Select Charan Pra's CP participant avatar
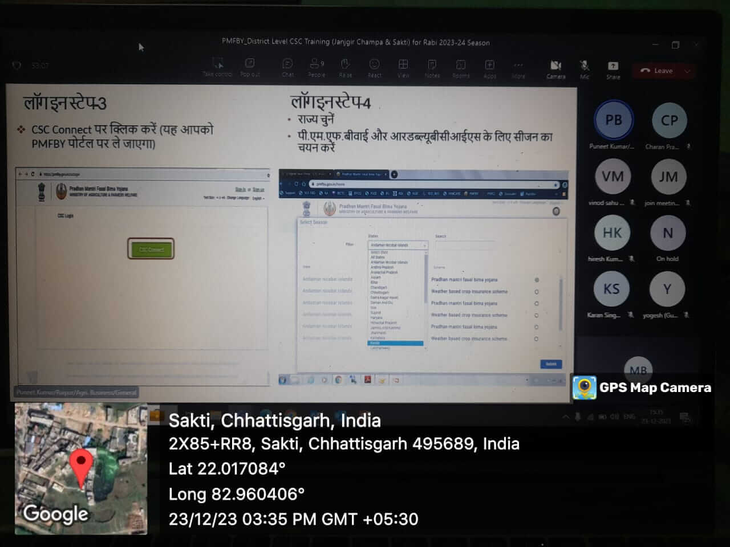Viewport: 730px width, 547px height. pyautogui.click(x=669, y=120)
